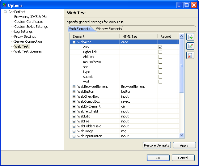Expand the WebComboBox element
The image size is (199, 166).
click(74, 101)
